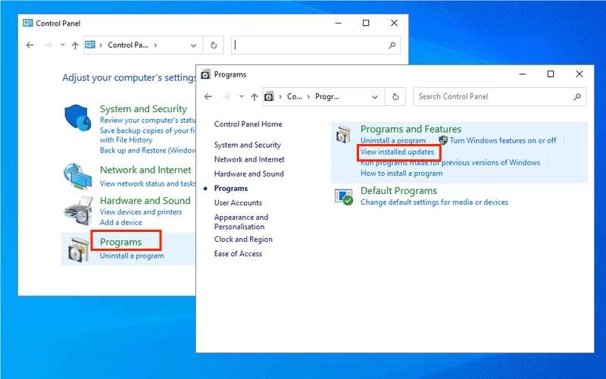Open Hardware and Sound heading in Control Panel

coord(145,201)
